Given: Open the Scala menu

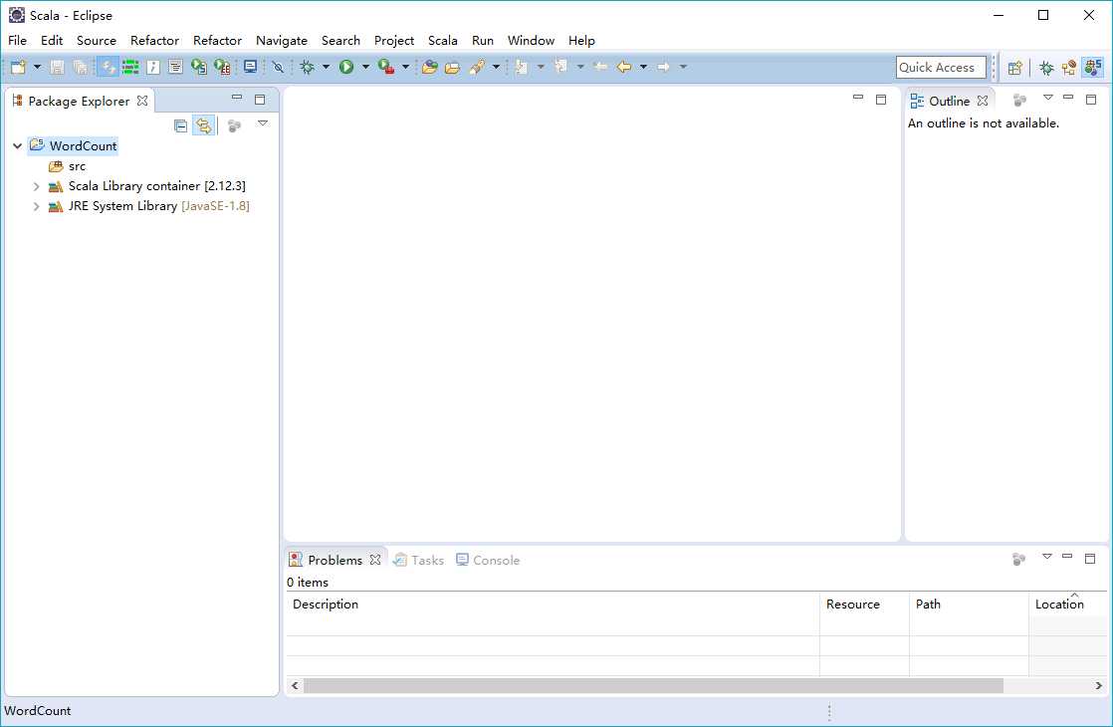Looking at the screenshot, I should click(443, 41).
